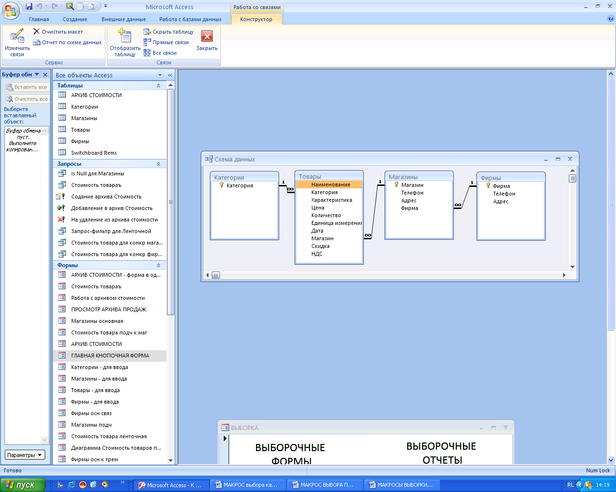Open the Customize Quick Access Toolbar dropdown
616x492 pixels.
tap(105, 6)
